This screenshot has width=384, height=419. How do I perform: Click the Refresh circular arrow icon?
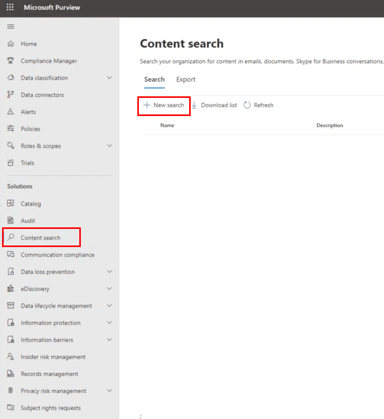pyautogui.click(x=247, y=105)
